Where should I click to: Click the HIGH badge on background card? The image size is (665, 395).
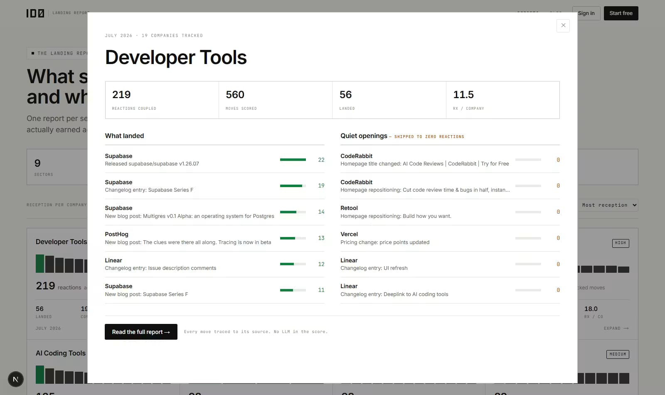(x=621, y=243)
